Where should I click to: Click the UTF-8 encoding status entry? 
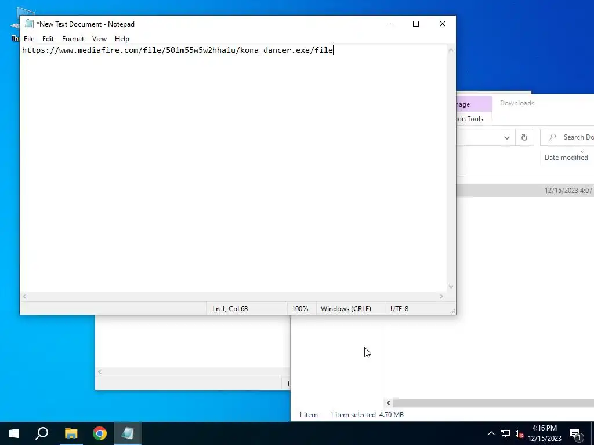coord(399,309)
